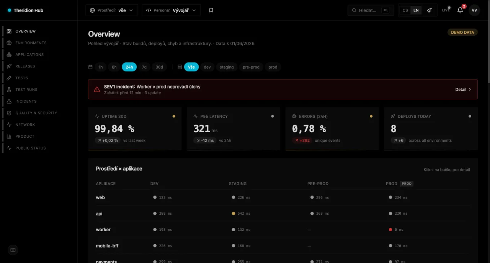Switch language to CS
490x263 pixels.
pos(405,10)
